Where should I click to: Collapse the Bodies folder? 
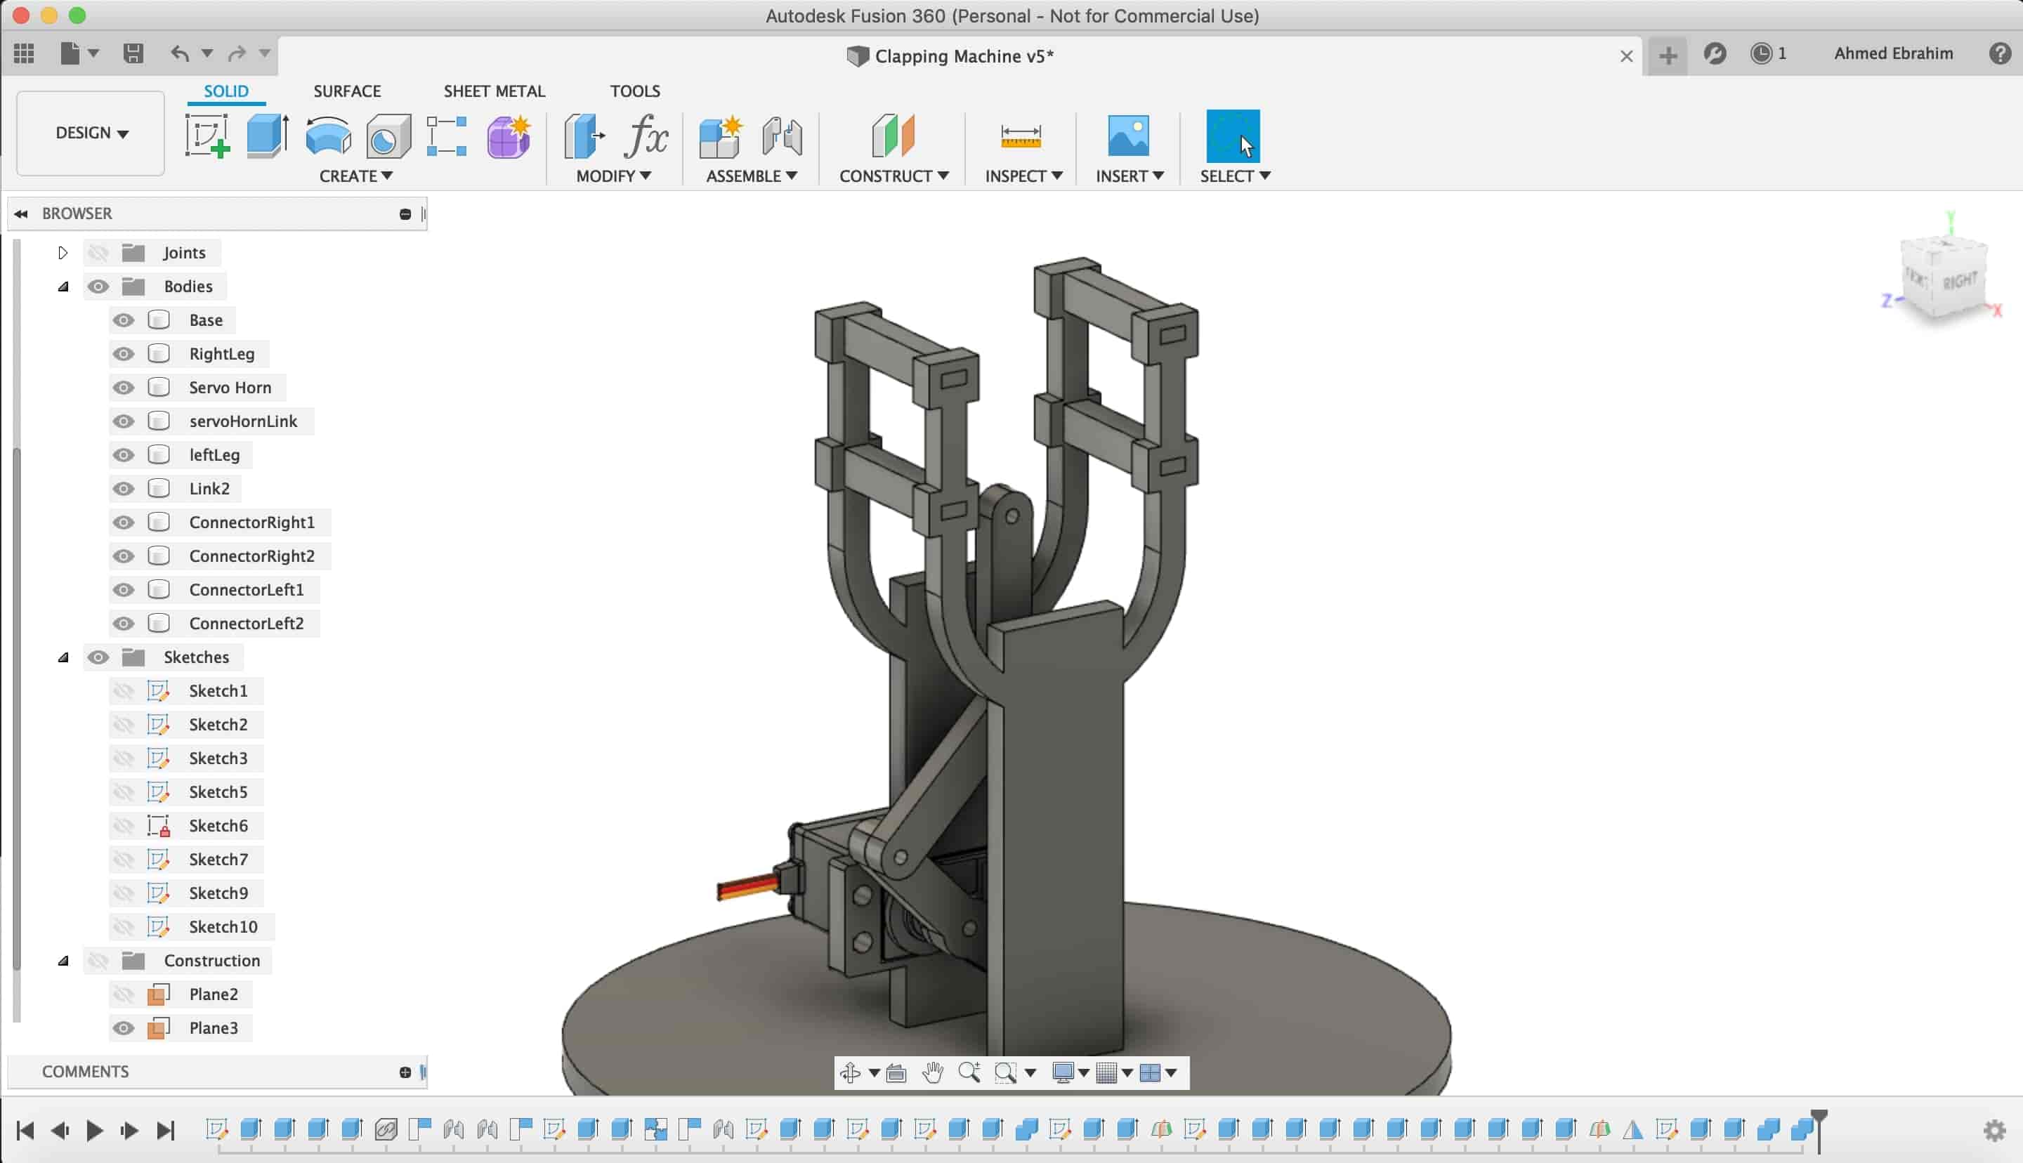click(63, 287)
